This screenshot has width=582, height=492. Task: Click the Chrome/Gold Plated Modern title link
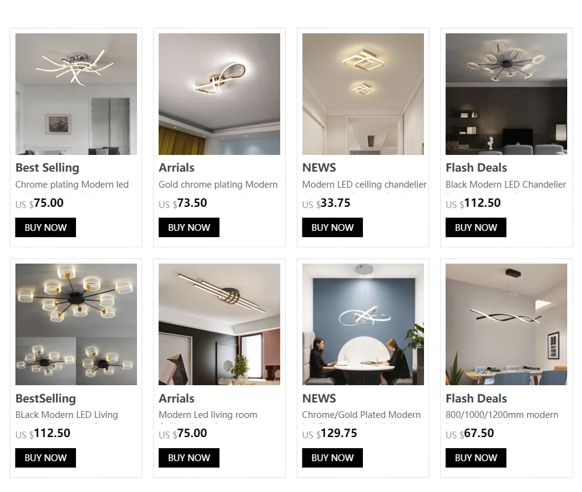click(362, 415)
